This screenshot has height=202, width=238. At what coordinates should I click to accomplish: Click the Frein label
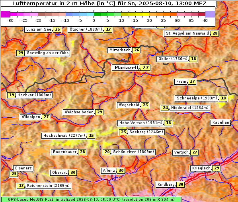click(181, 82)
